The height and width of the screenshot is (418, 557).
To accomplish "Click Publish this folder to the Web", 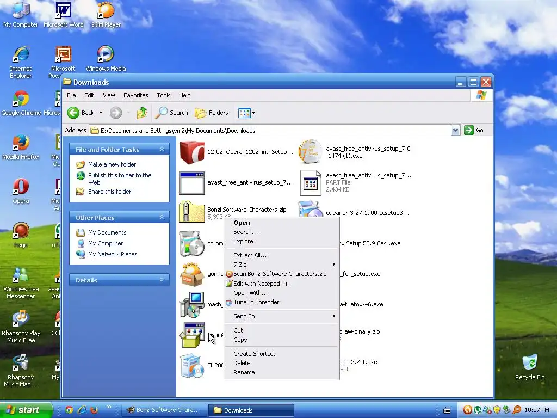I will pyautogui.click(x=120, y=179).
